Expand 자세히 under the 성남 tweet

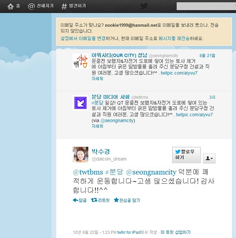point(98,79)
